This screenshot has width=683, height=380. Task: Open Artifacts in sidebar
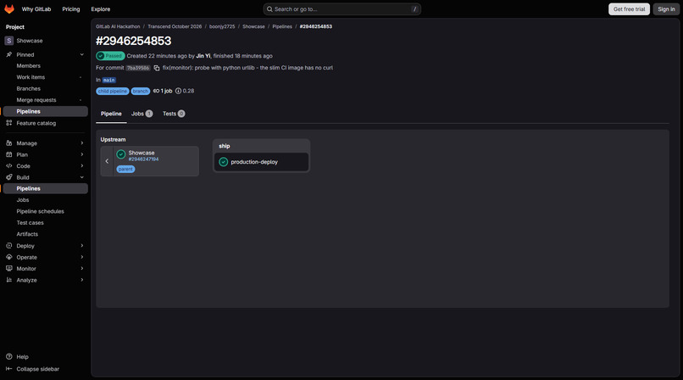pos(45,234)
